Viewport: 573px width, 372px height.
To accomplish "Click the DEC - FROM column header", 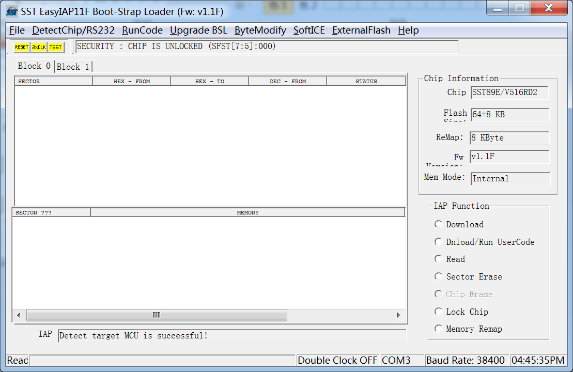I will point(288,81).
